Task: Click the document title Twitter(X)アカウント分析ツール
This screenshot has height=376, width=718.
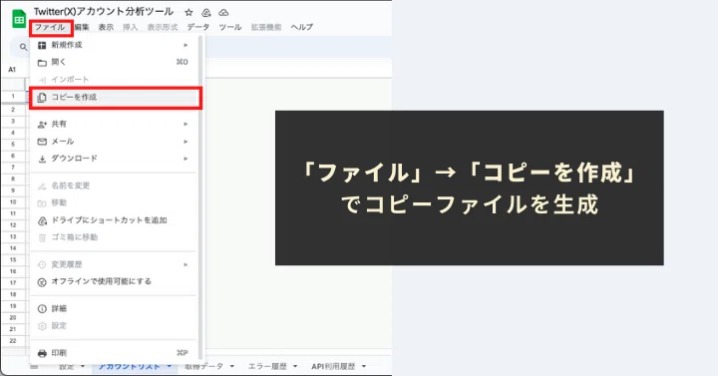Action: click(104, 11)
